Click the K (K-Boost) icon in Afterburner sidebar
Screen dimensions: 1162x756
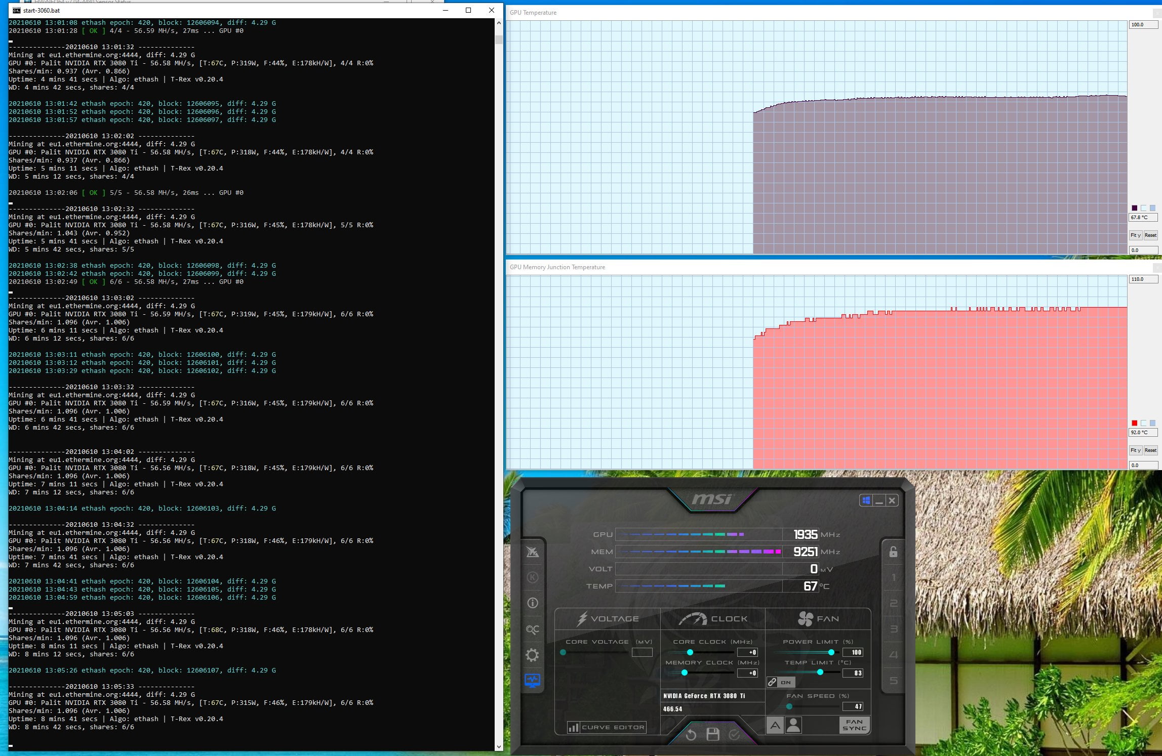pyautogui.click(x=532, y=577)
